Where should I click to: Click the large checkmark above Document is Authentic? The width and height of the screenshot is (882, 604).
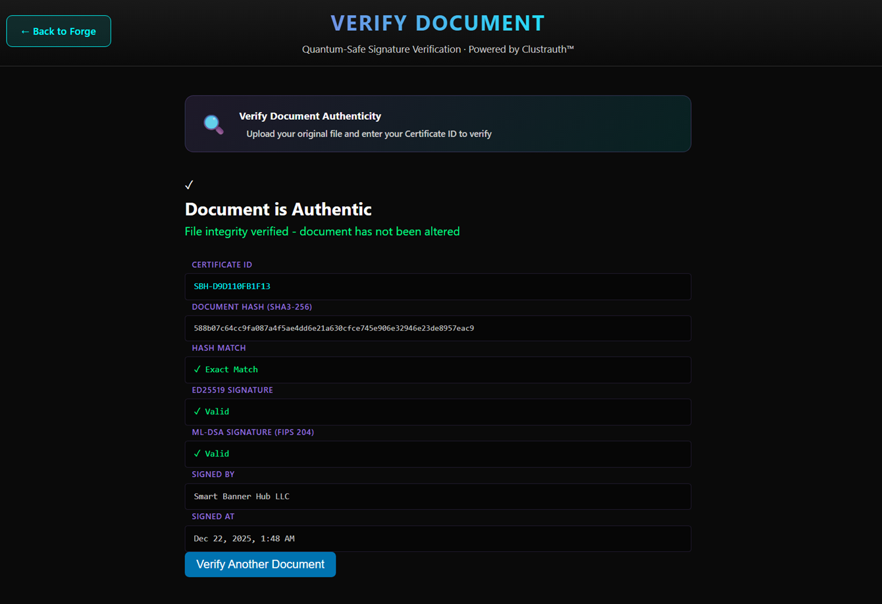click(189, 185)
